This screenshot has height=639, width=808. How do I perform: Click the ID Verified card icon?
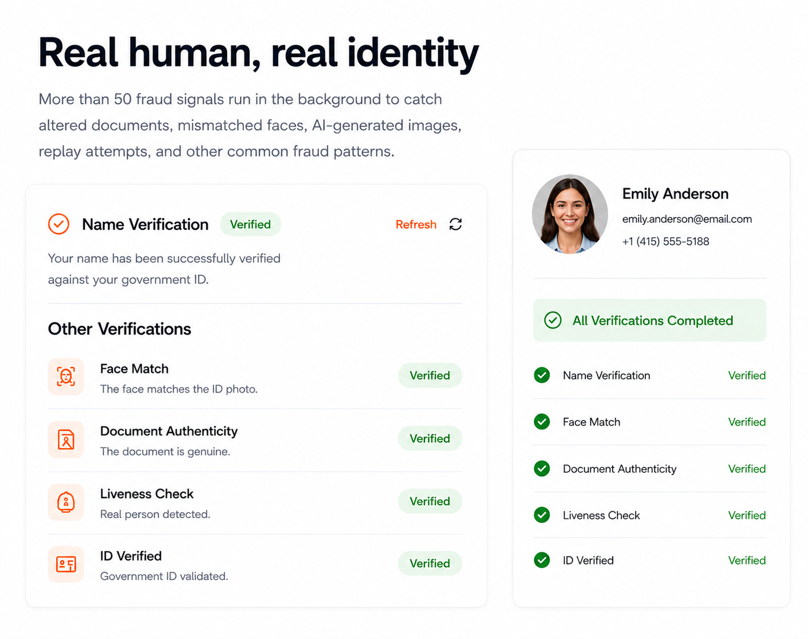pyautogui.click(x=66, y=564)
